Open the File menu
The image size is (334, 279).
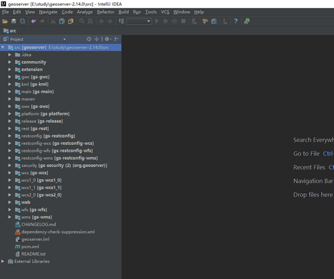(x=5, y=12)
